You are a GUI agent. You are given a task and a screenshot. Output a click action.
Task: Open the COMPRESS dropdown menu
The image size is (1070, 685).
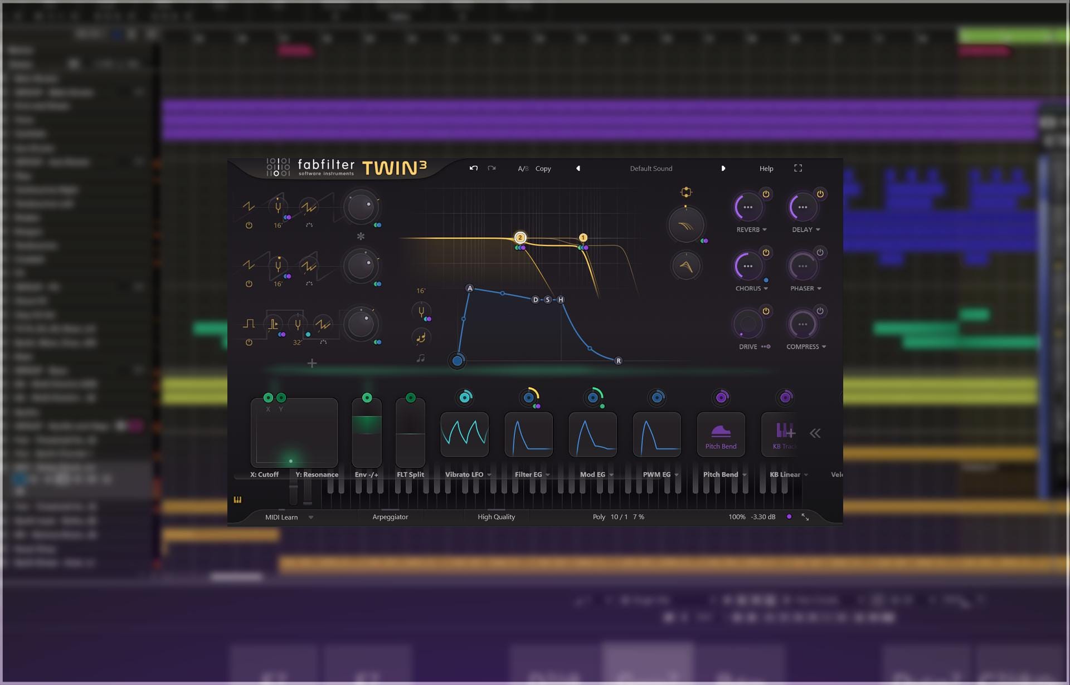(806, 346)
